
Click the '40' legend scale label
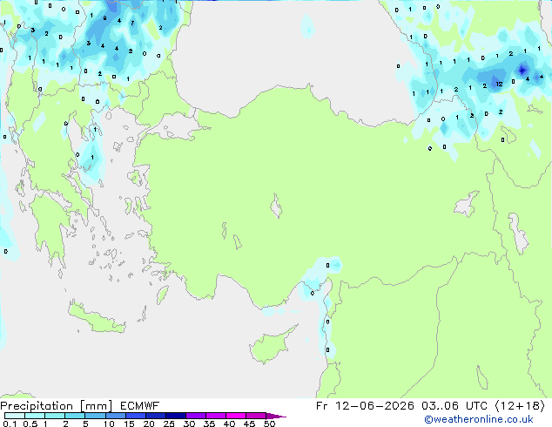tap(229, 424)
